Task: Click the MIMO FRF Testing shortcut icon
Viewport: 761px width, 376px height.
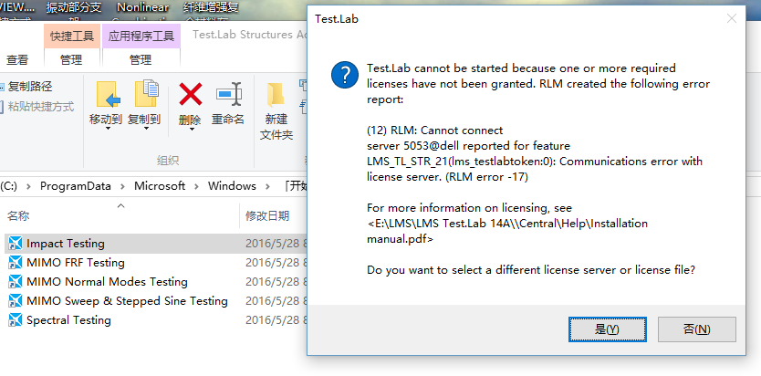Action: coord(15,263)
